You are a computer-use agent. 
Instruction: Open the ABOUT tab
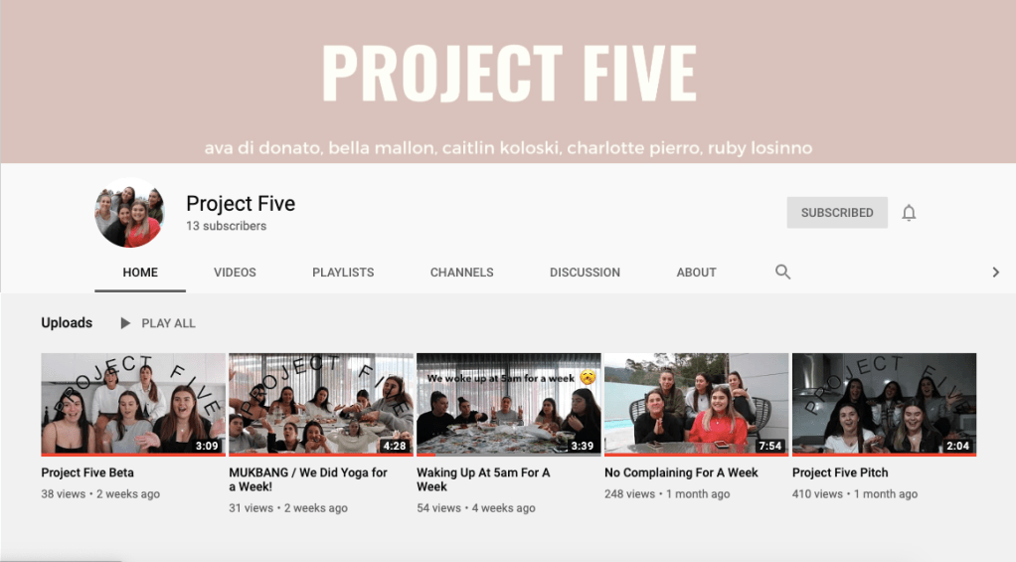coord(697,273)
